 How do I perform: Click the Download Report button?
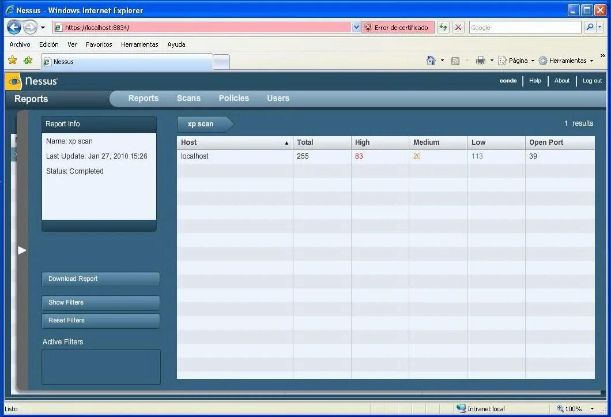tap(101, 279)
